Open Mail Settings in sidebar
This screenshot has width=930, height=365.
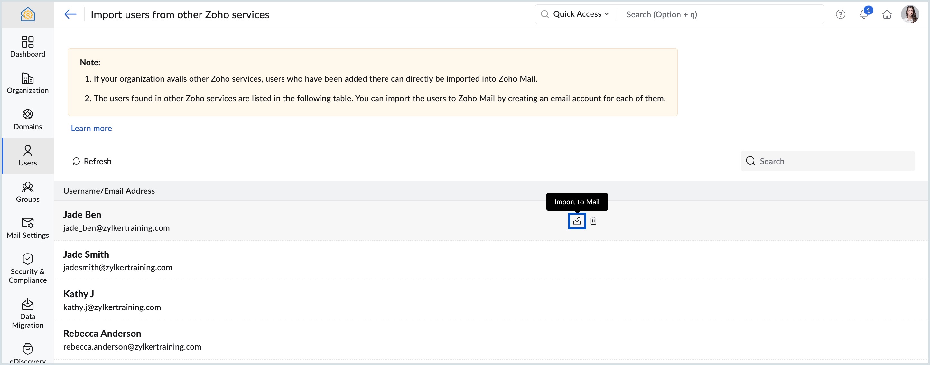(28, 228)
